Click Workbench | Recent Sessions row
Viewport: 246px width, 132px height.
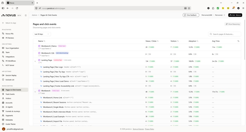tap(137, 102)
